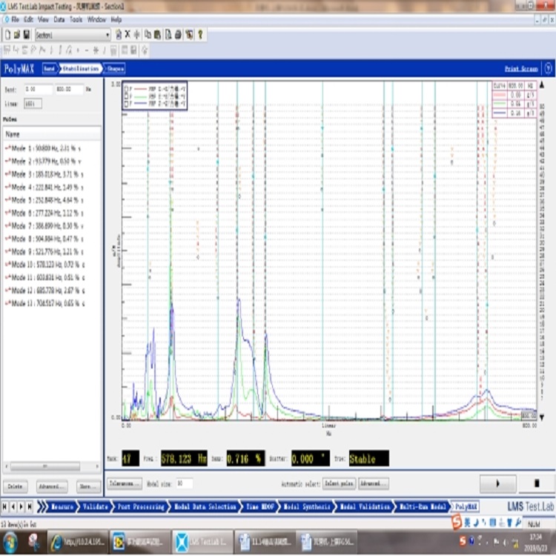
Task: Open the Section1 dropdown
Action: [x=73, y=35]
